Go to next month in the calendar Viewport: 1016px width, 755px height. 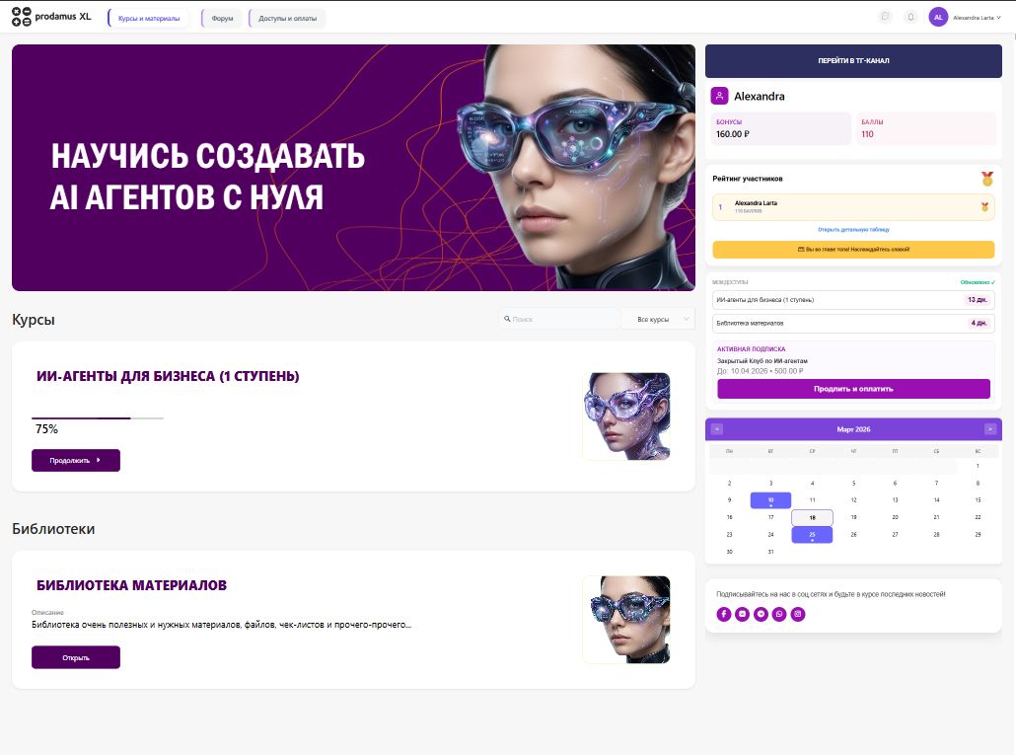click(989, 429)
